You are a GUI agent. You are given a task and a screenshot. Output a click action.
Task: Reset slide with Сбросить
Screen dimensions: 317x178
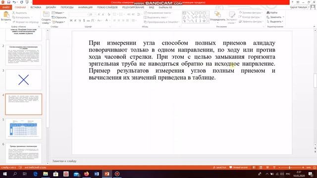(x=59, y=17)
